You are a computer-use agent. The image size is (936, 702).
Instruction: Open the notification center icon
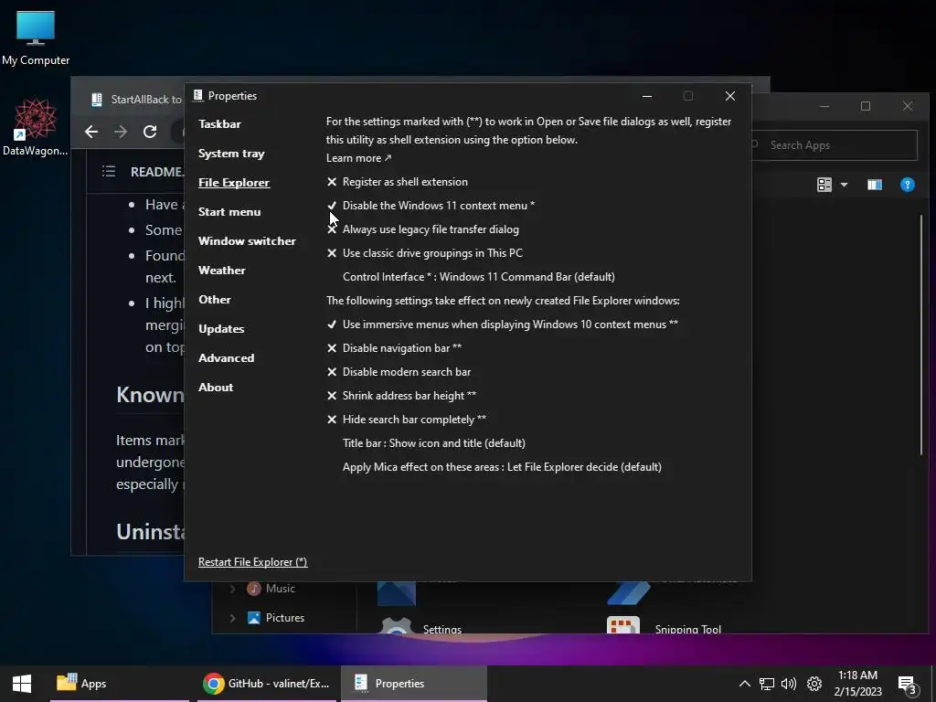908,685
